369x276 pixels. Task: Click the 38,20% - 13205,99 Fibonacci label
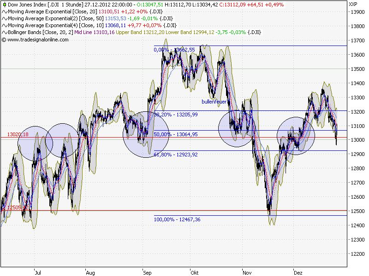coord(176,115)
